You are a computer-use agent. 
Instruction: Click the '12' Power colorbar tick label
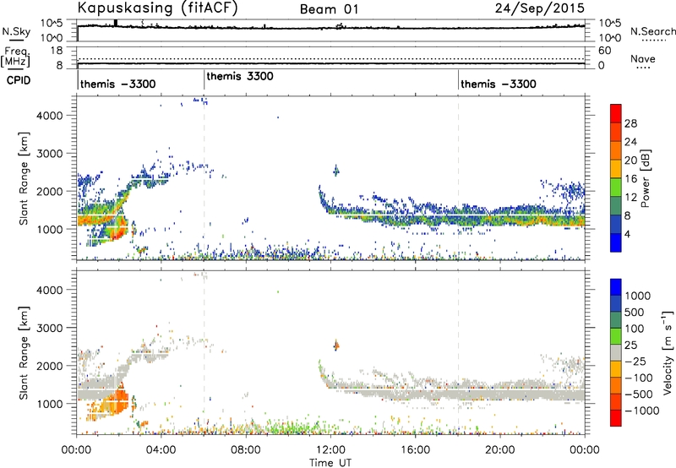[630, 198]
